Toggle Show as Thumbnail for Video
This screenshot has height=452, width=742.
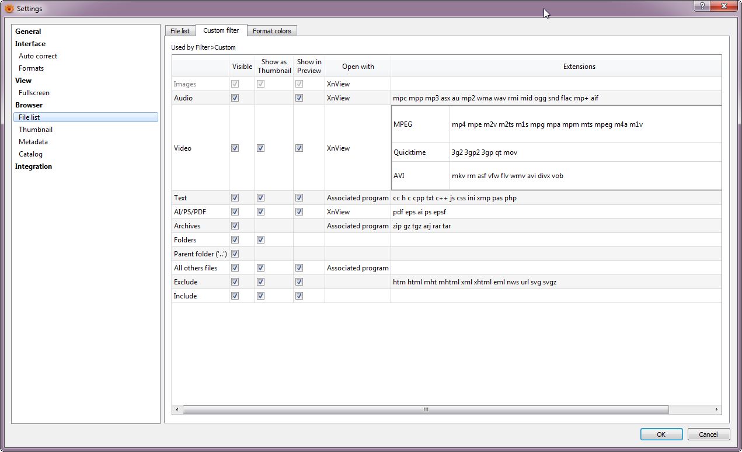coord(261,148)
